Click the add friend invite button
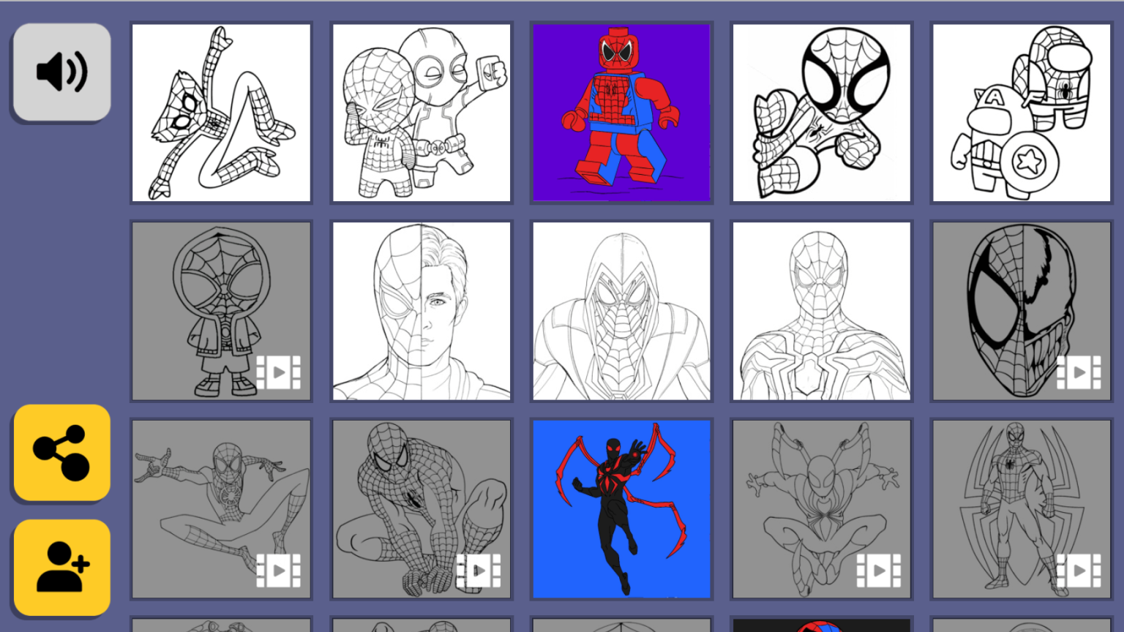The width and height of the screenshot is (1124, 632). (x=62, y=568)
